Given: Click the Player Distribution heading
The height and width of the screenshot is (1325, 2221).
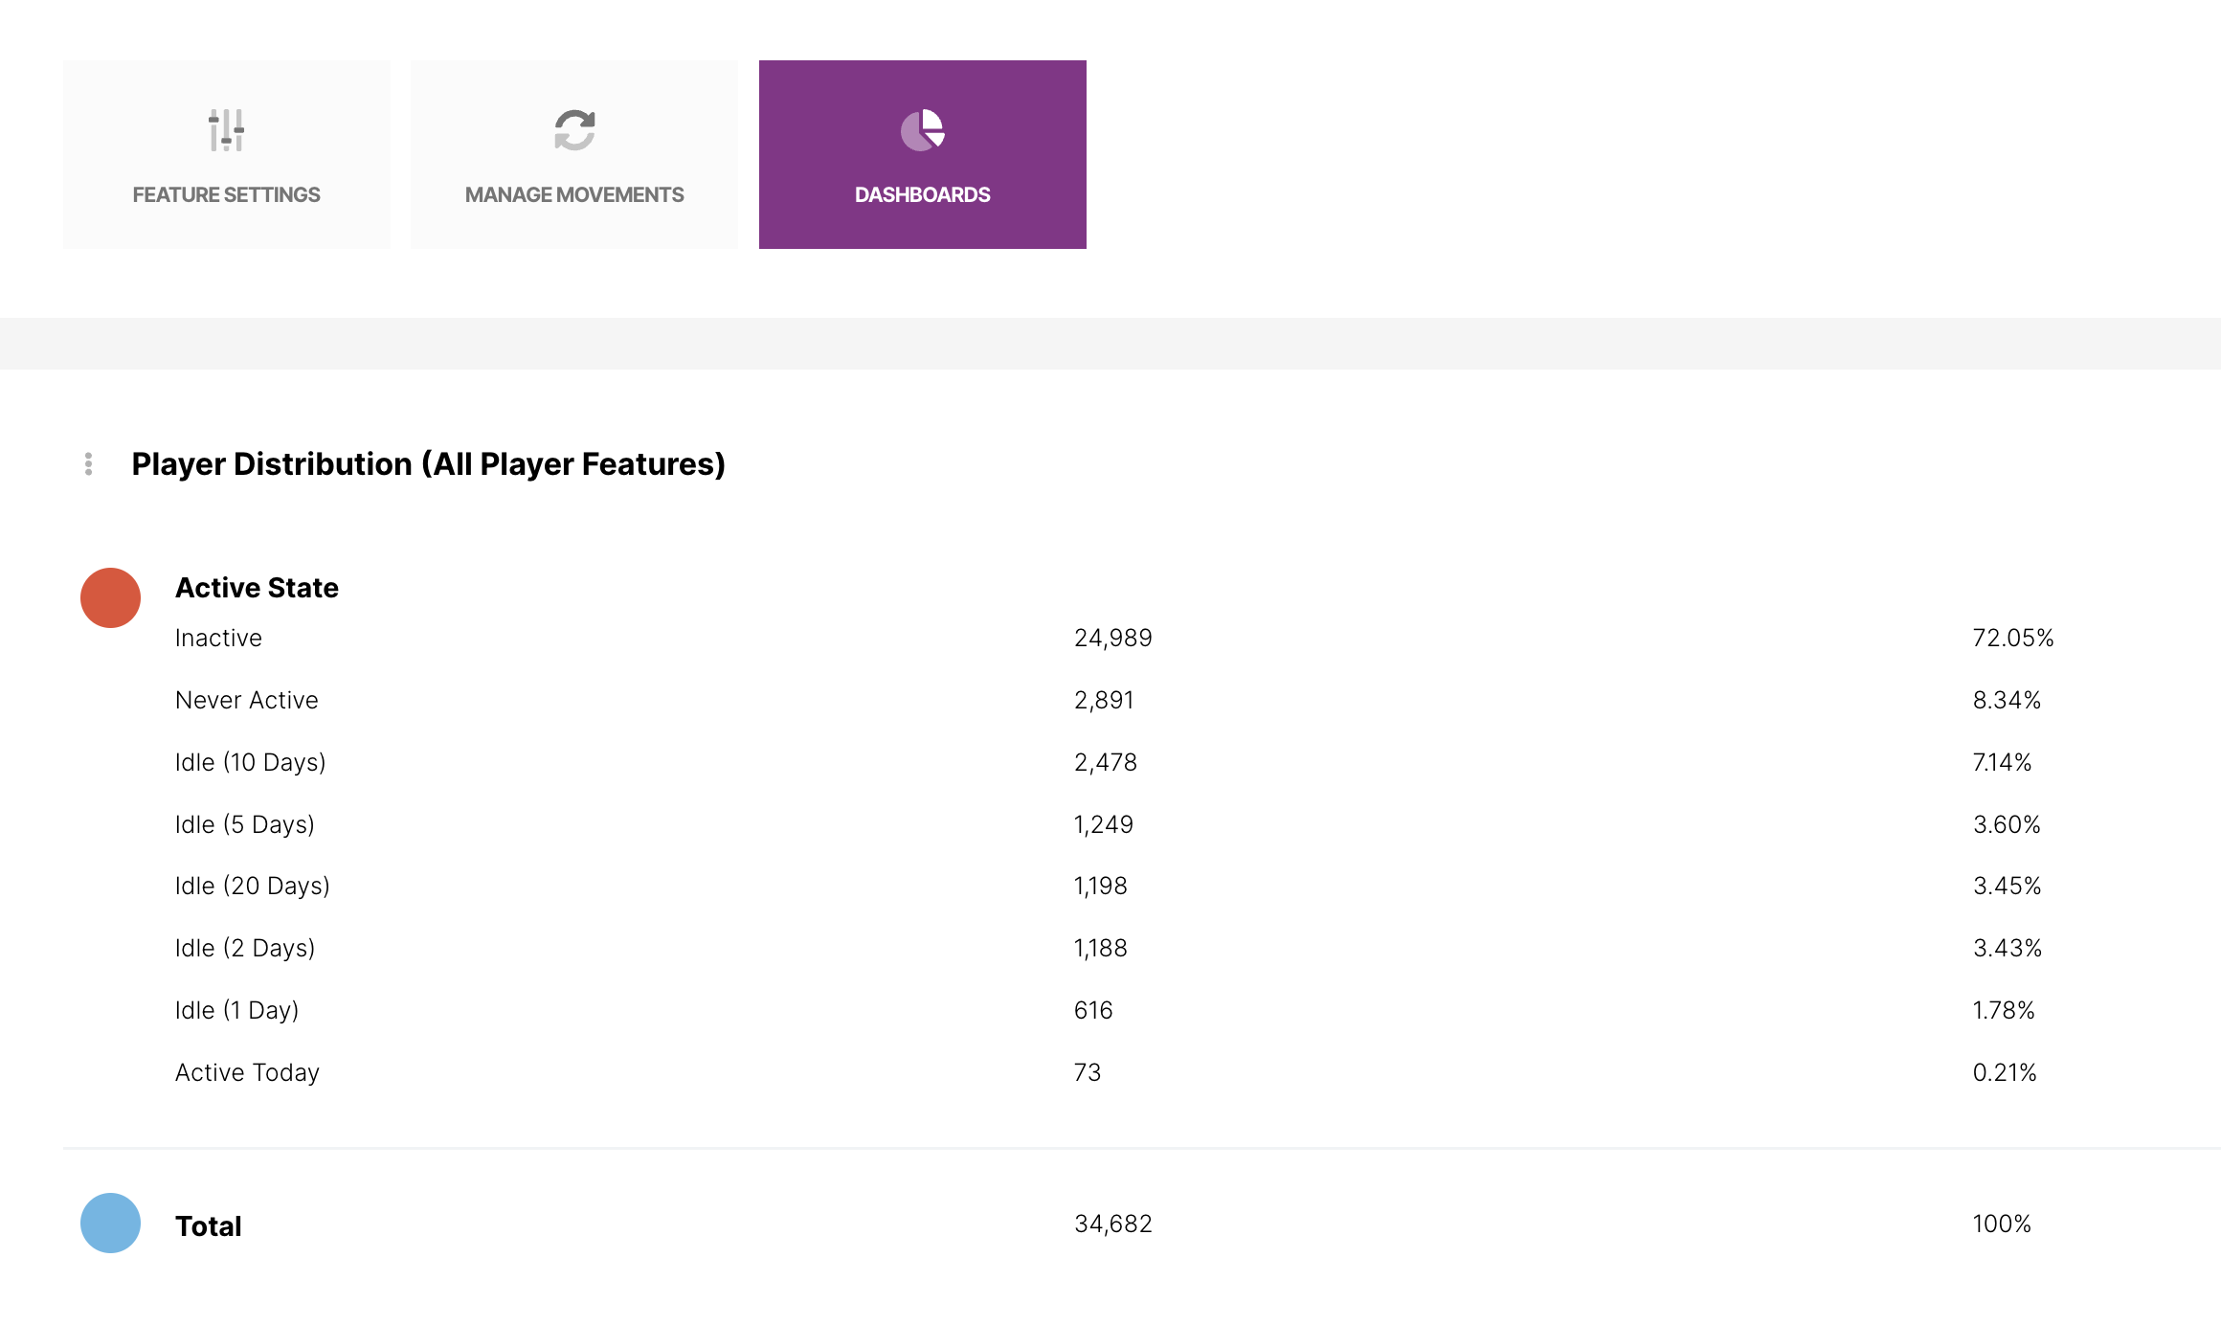Looking at the screenshot, I should pos(428,464).
